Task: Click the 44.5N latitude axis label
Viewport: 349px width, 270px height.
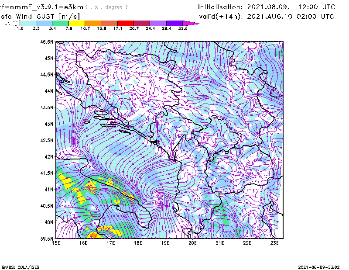Action: click(x=47, y=74)
